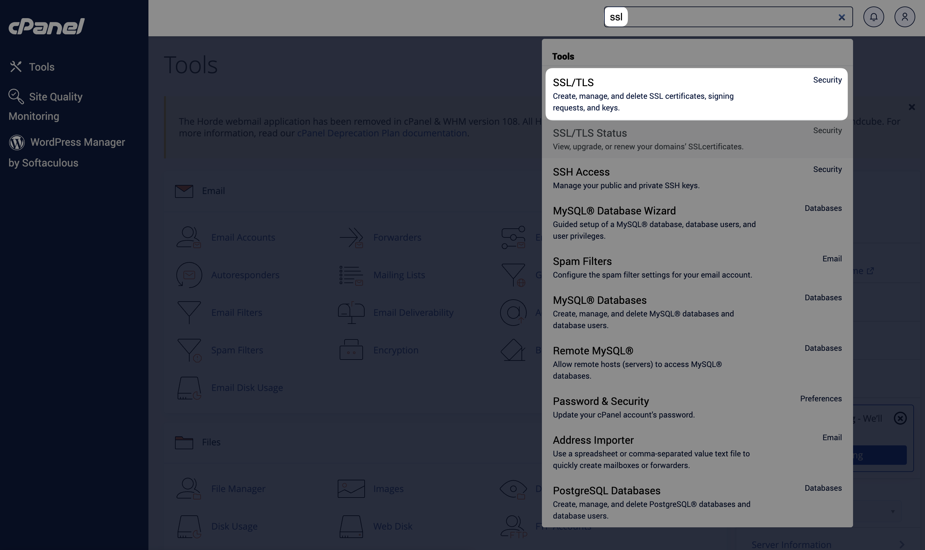Click the Autoresponders icon
The width and height of the screenshot is (925, 550).
(189, 275)
